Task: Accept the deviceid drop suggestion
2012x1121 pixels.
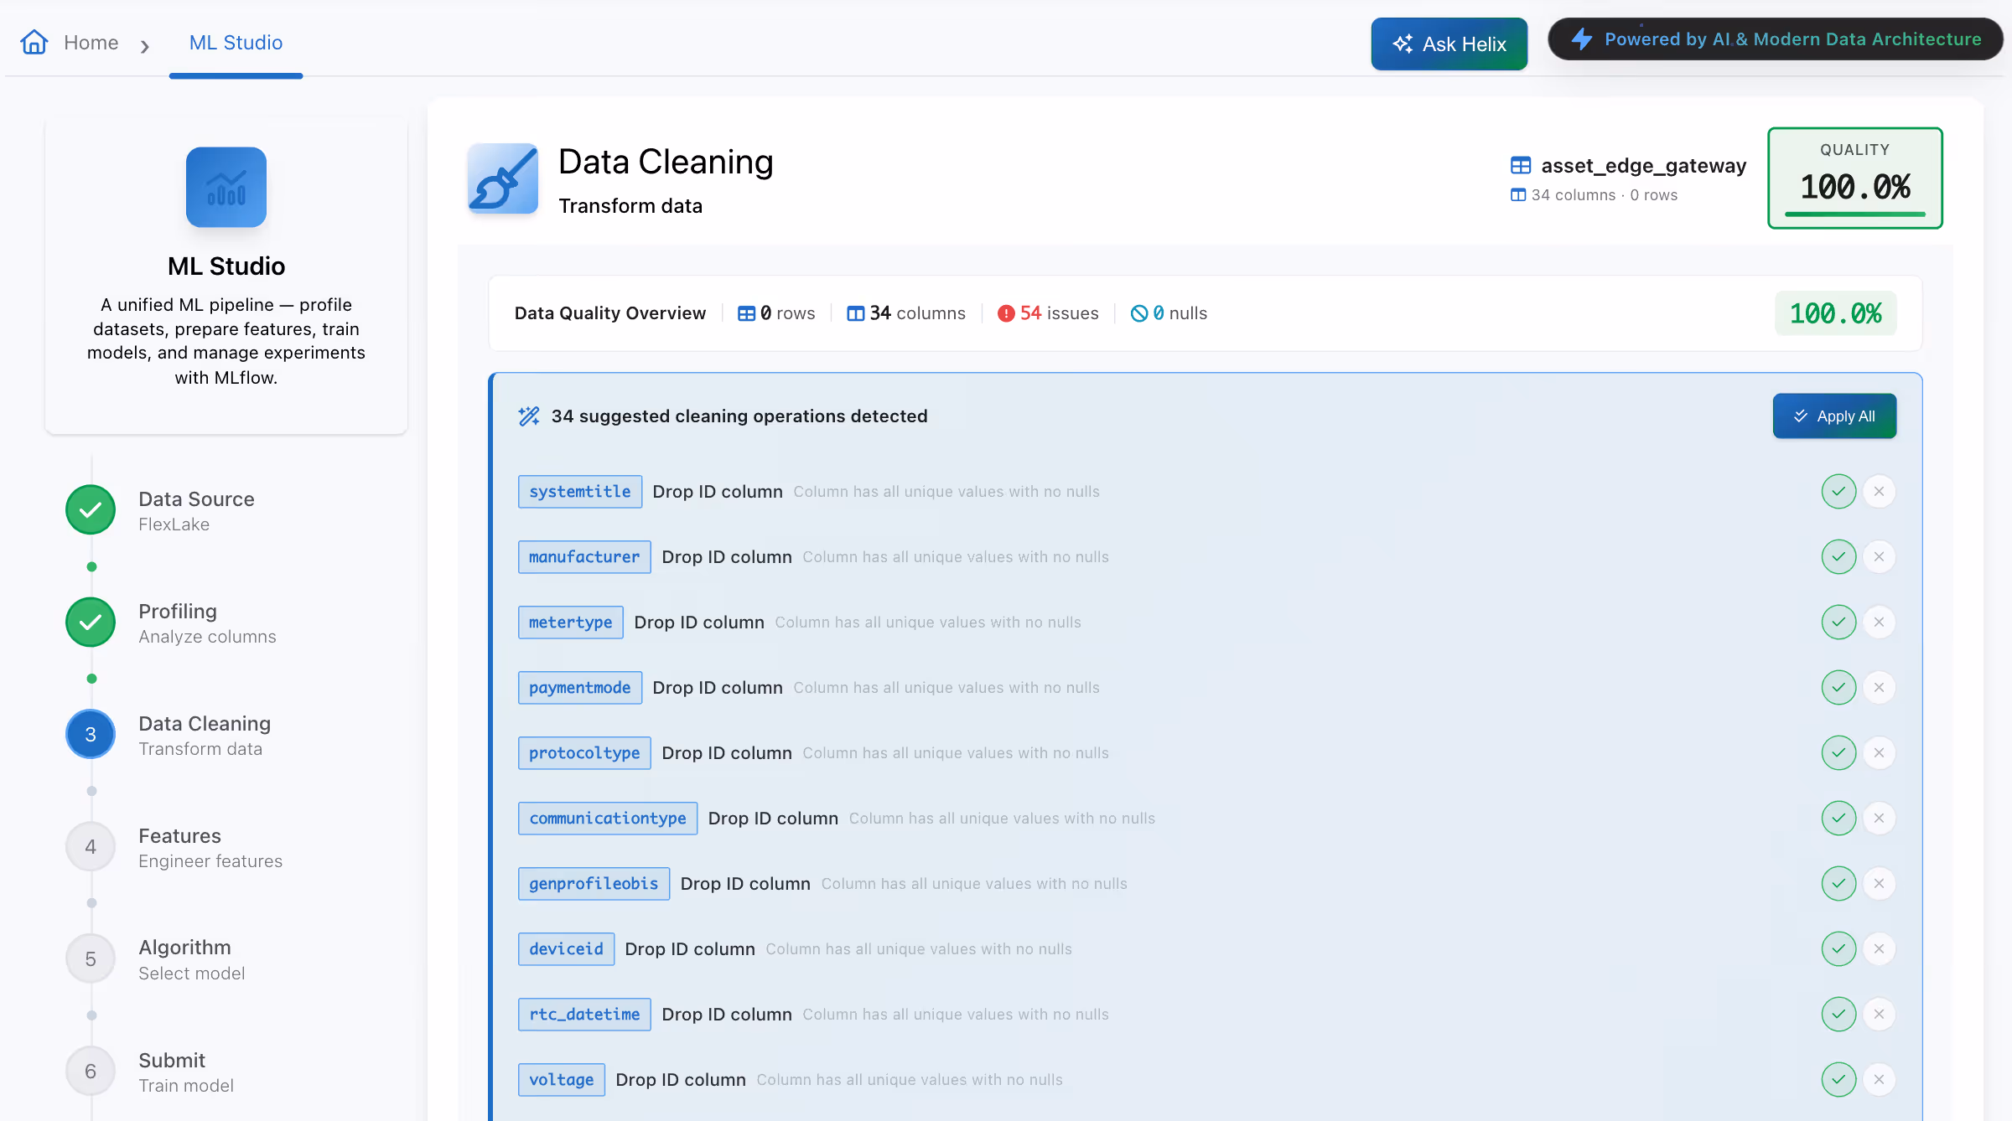Action: pos(1838,949)
